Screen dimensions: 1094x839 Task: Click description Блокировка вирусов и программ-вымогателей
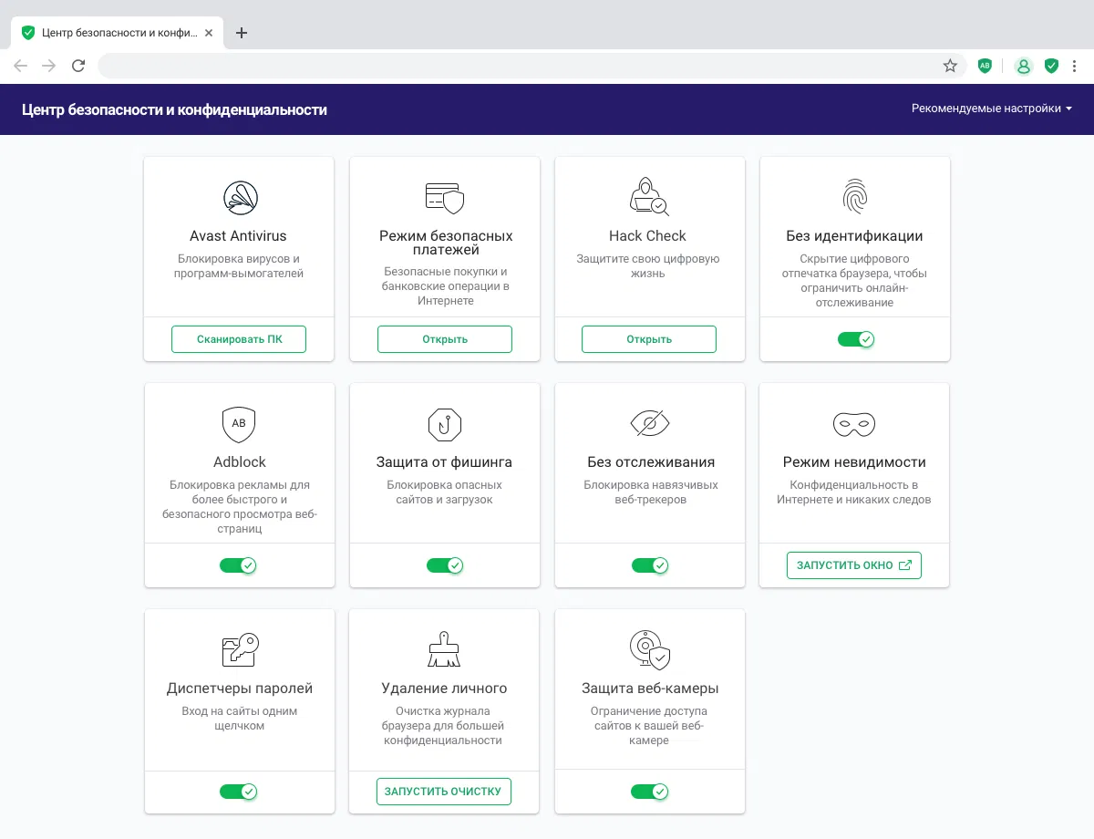click(x=239, y=266)
